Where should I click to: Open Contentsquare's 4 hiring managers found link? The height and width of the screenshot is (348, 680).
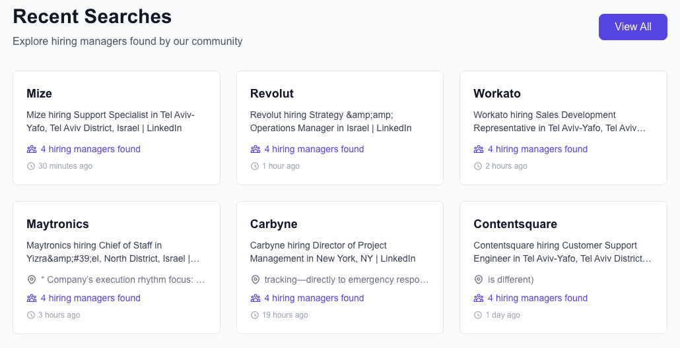537,298
